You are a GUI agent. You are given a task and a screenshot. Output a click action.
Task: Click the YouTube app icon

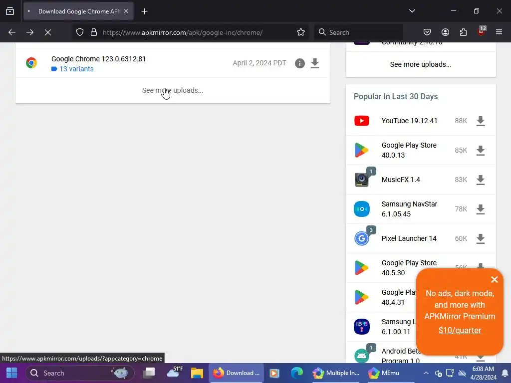pos(362,121)
